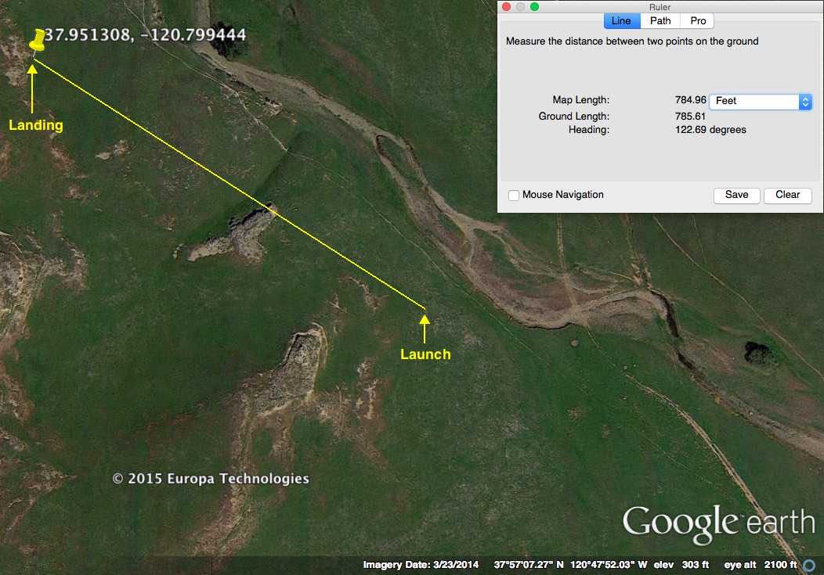824x575 pixels.
Task: Select the Pro tab in Ruler
Action: pyautogui.click(x=697, y=21)
